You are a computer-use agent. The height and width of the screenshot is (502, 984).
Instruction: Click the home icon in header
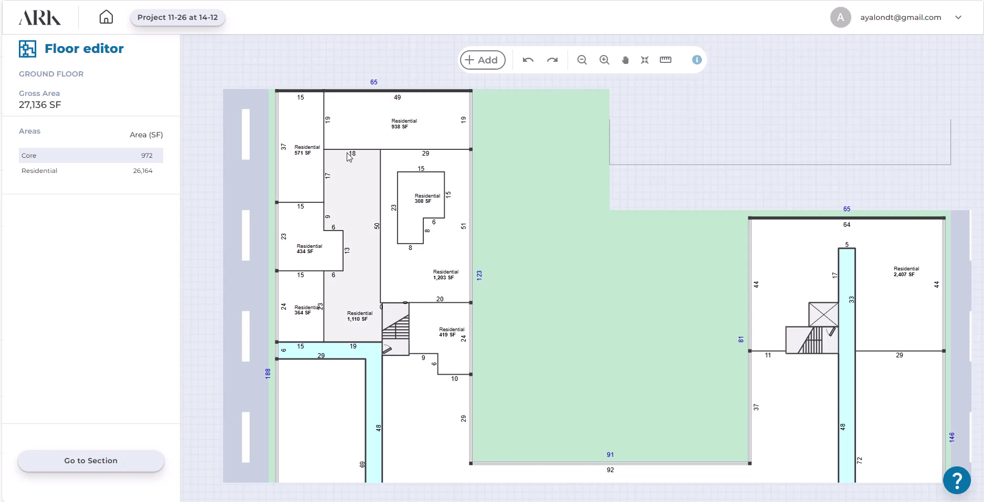point(106,17)
